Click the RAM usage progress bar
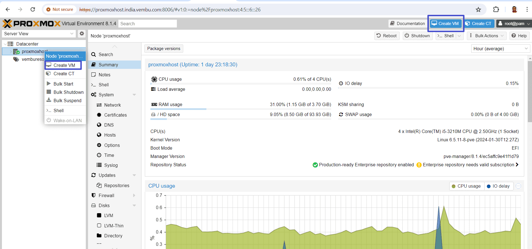This screenshot has height=249, width=532. 241,109
